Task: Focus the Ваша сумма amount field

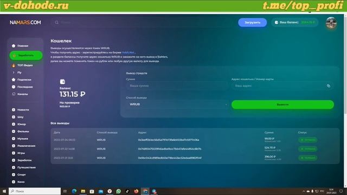Action: point(177,86)
